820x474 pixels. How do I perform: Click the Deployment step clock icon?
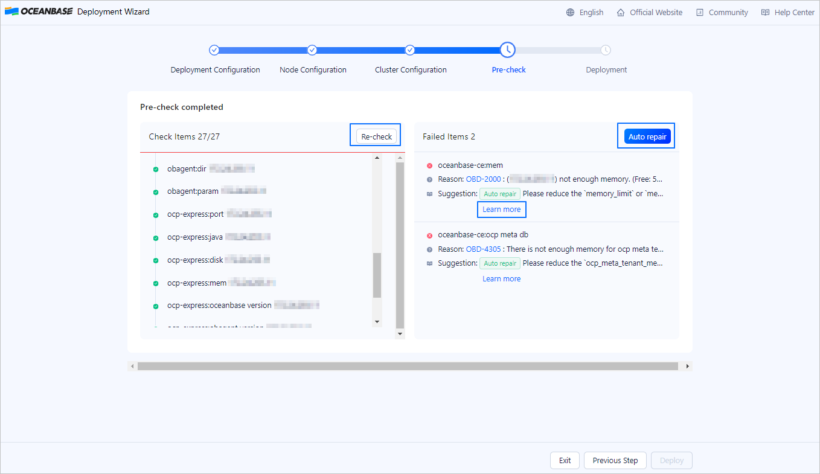[606, 50]
